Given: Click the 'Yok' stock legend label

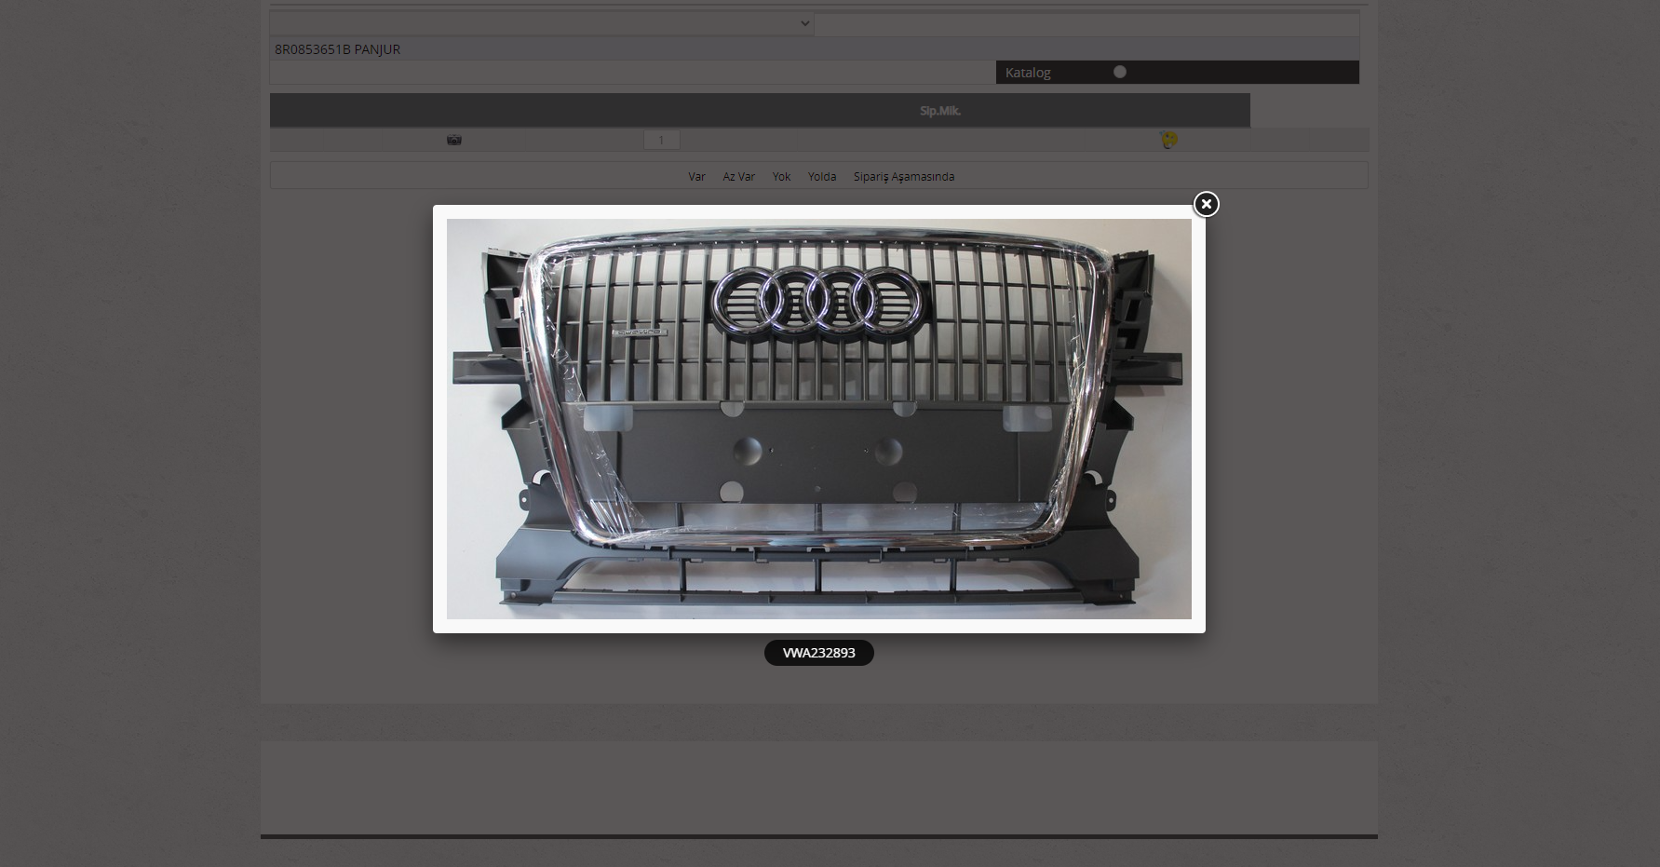Looking at the screenshot, I should click(781, 176).
